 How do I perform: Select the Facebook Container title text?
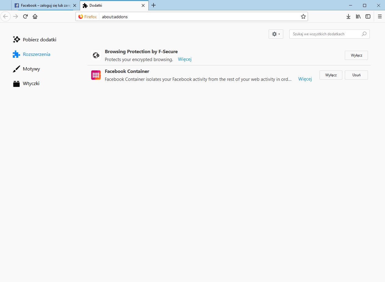point(127,71)
